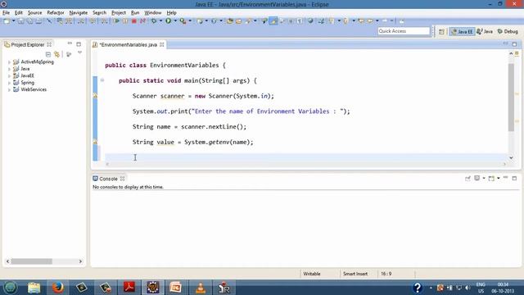Open the Search menu
This screenshot has width=524, height=295.
click(99, 13)
